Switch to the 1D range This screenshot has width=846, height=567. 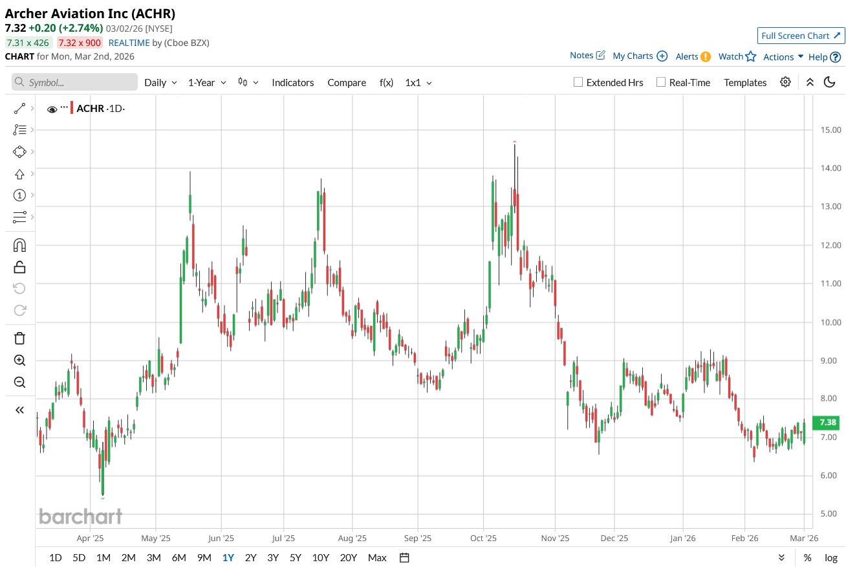(56, 557)
